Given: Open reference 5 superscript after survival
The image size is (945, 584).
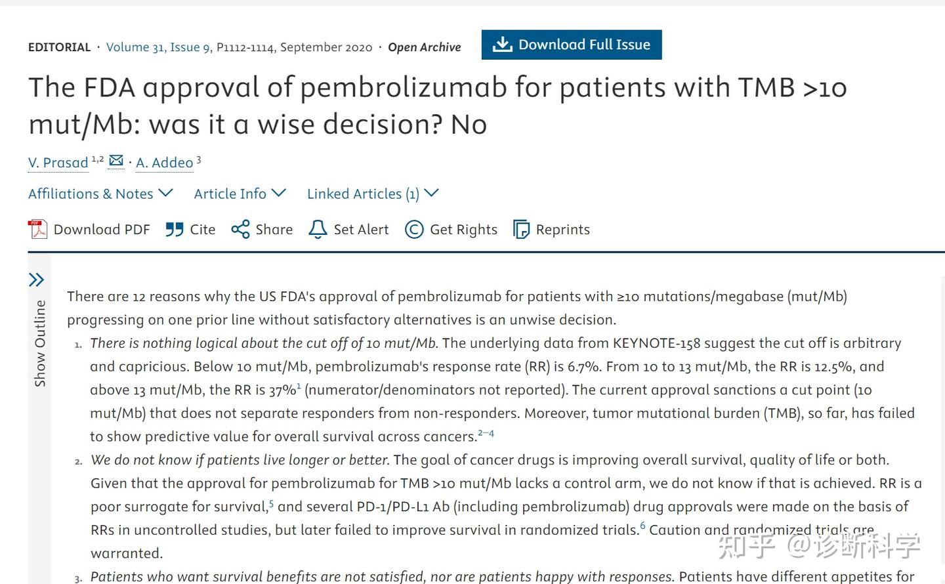Looking at the screenshot, I should [271, 503].
